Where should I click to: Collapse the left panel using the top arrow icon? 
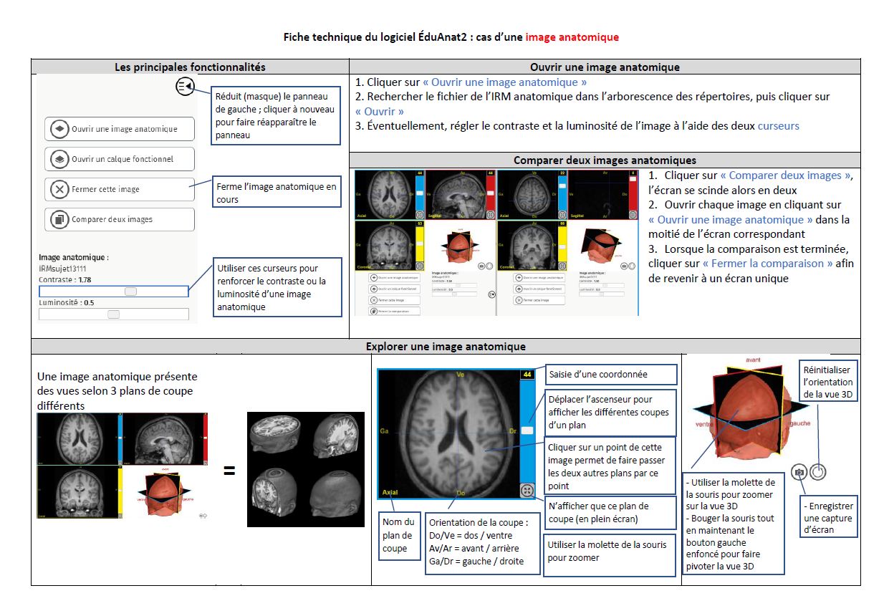(184, 87)
